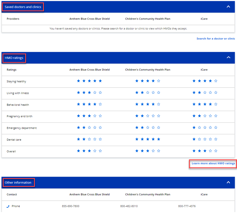Select the Saved doctors and clinics header
The image size is (237, 214).
click(23, 7)
